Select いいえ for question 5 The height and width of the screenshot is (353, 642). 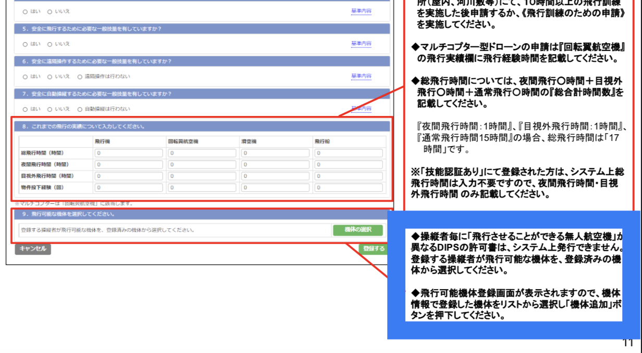[x=50, y=44]
